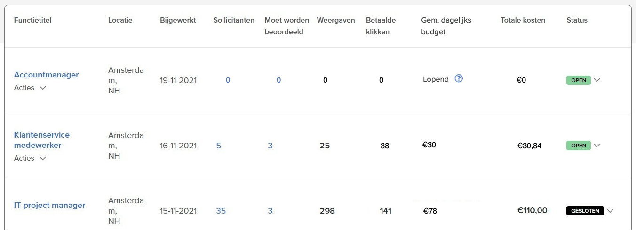The image size is (636, 230).
Task: Click Accountmanager's Sollicitanten count of 0
Action: click(x=228, y=80)
